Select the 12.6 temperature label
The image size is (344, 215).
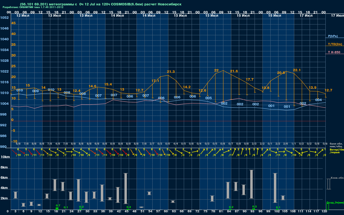point(202,91)
